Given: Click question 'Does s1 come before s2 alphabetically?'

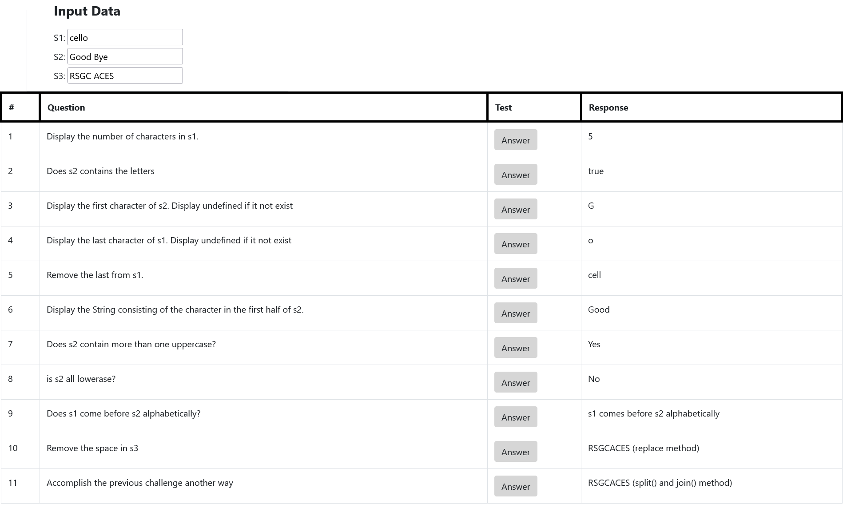Looking at the screenshot, I should coord(123,413).
